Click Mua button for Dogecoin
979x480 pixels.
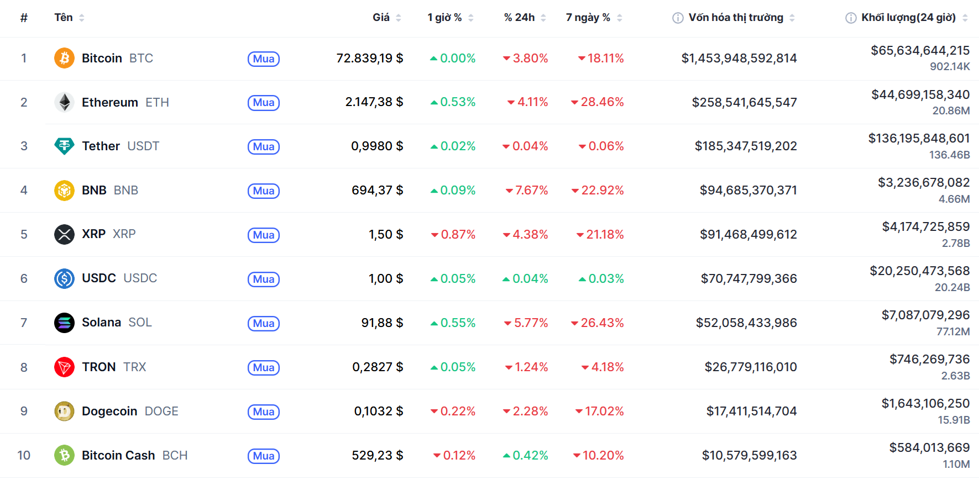[x=264, y=412]
